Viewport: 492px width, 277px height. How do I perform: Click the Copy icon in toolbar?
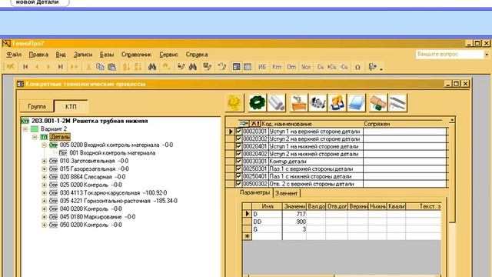100,67
